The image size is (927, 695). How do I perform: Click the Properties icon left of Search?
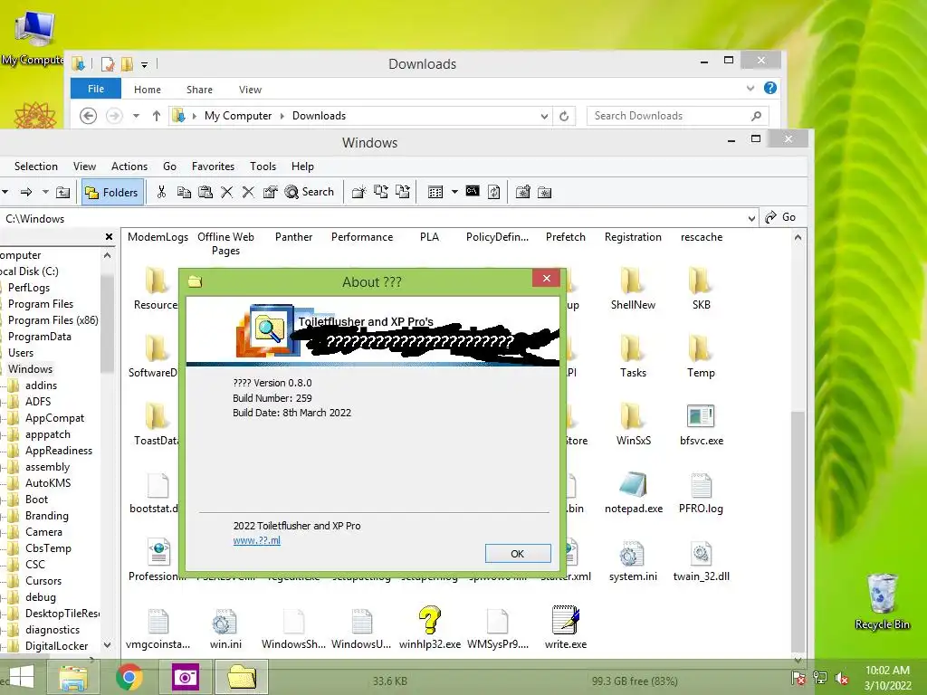[x=270, y=192]
